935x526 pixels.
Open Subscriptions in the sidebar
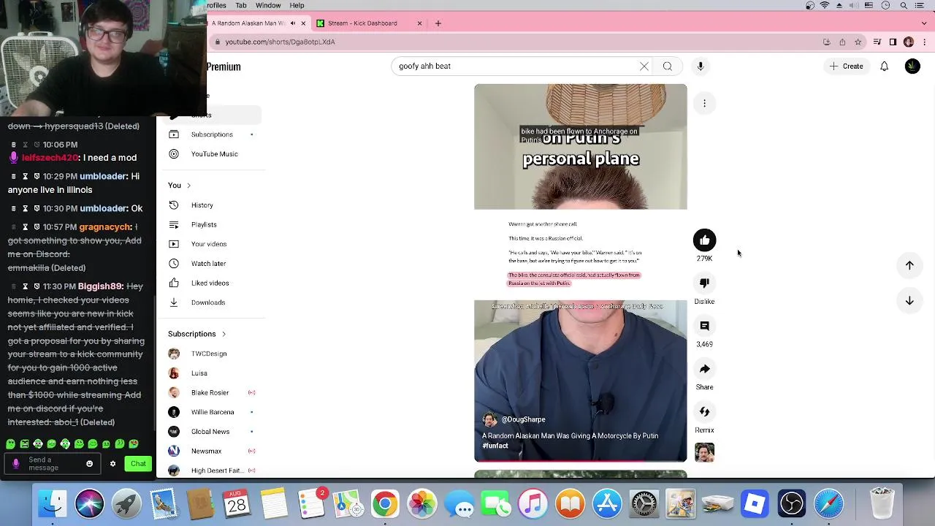point(212,134)
